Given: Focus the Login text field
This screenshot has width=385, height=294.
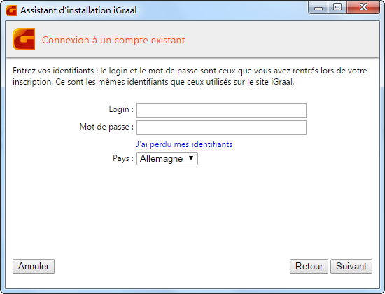Looking at the screenshot, I should 221,110.
